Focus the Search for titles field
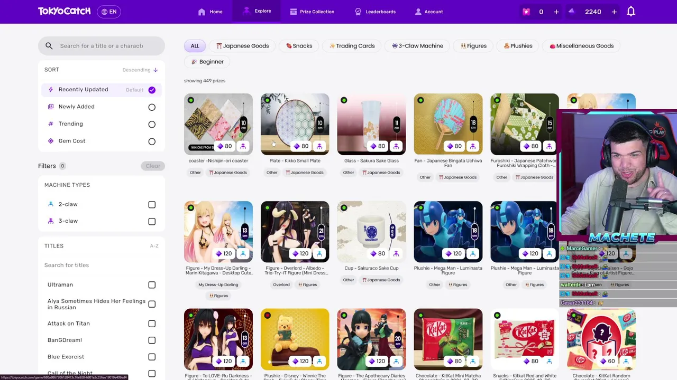 coord(102,265)
